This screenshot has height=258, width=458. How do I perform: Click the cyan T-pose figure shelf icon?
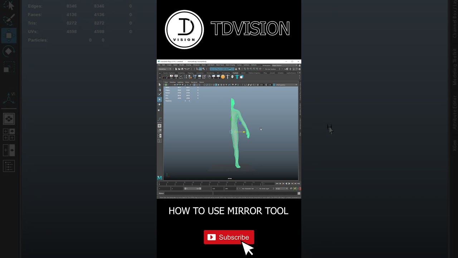point(237,77)
